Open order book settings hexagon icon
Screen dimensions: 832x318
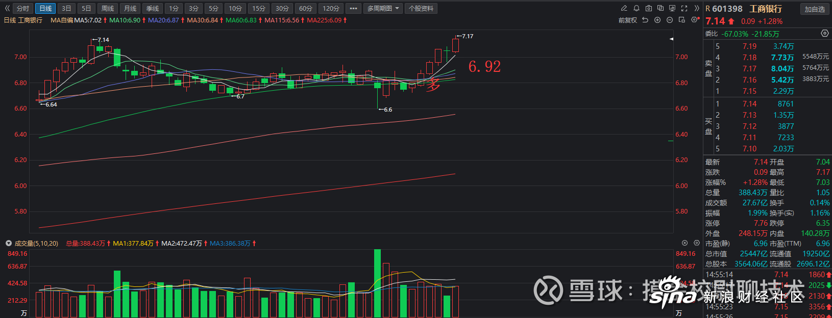(824, 33)
